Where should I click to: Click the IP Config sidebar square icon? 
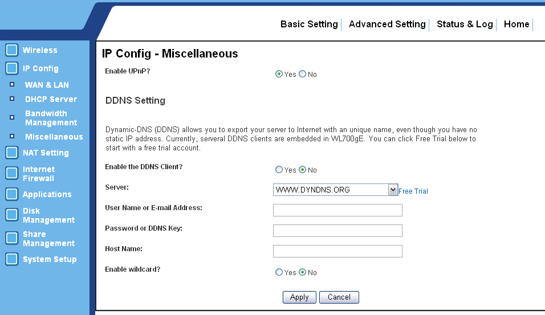pos(12,68)
